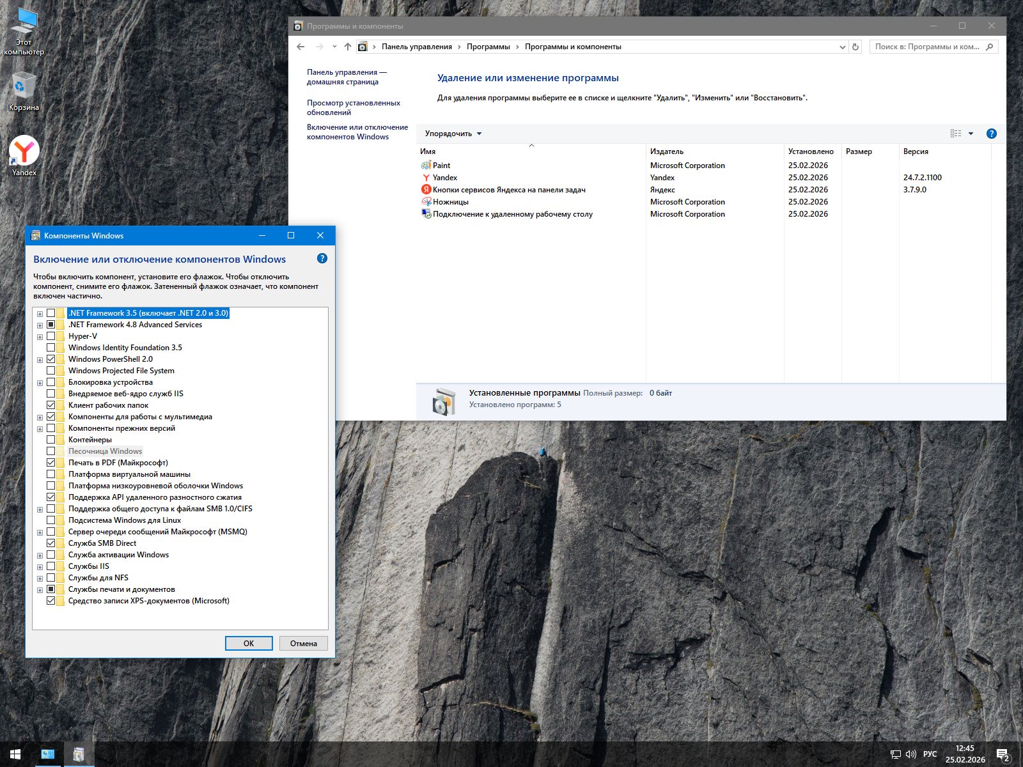The width and height of the screenshot is (1023, 767).
Task: Open the Recycle Bin (Корзина) desktop icon
Action: click(24, 88)
